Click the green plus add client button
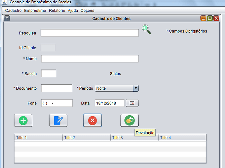This screenshot has width=225, height=168. pos(23,120)
